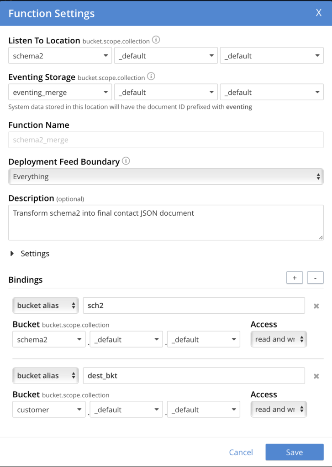Click the dest_bkt alias name field
Viewport: 332px width, 467px height.
194,376
